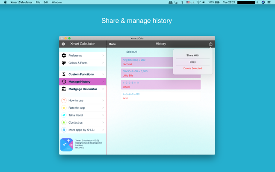Expand the Tell a friend chevron
This screenshot has width=275, height=172.
tap(103, 115)
